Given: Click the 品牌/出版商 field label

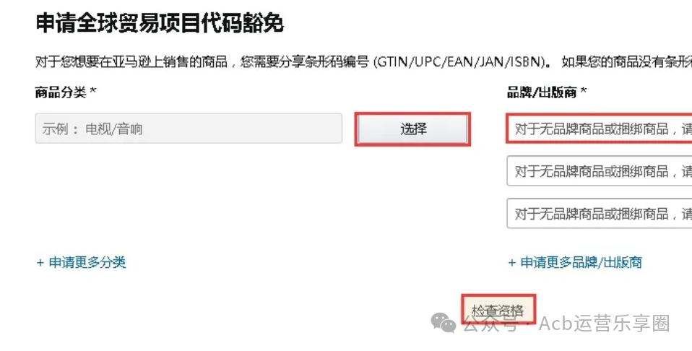Looking at the screenshot, I should (542, 92).
